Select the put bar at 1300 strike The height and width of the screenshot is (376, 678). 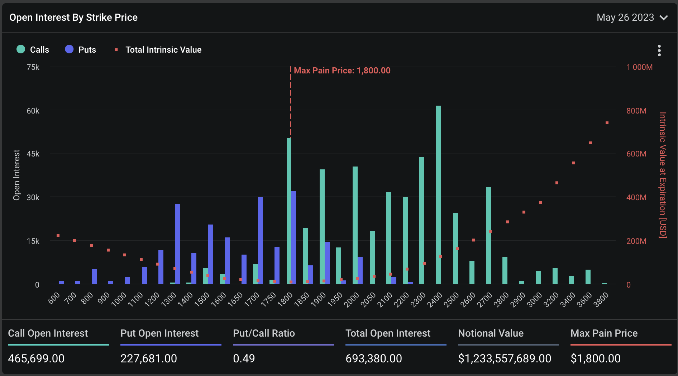pyautogui.click(x=177, y=244)
